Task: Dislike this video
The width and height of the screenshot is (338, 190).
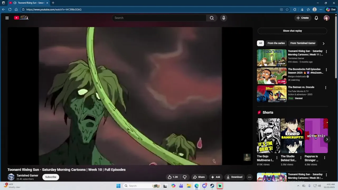Action: click(x=185, y=177)
